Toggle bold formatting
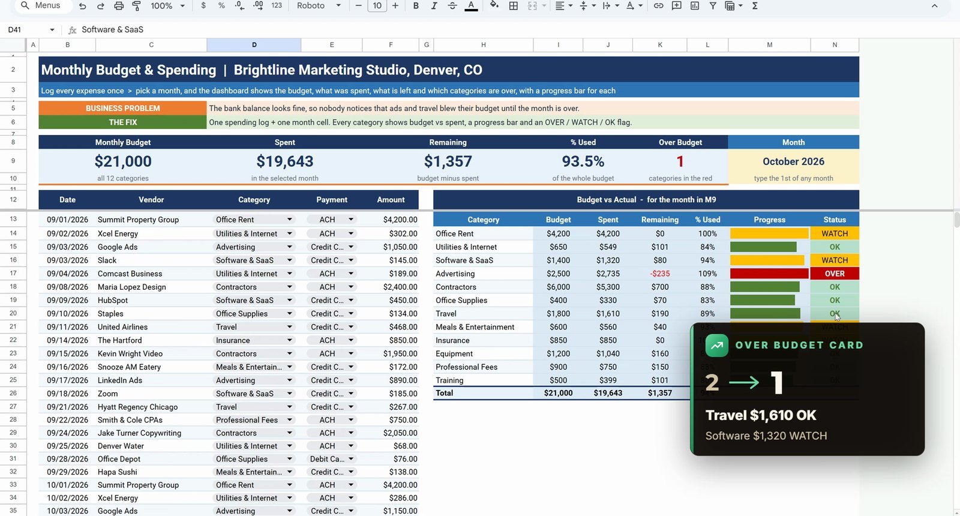Screen dimensions: 960x516 pyautogui.click(x=416, y=5)
